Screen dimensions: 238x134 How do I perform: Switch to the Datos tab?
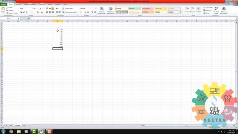[x=50, y=4]
